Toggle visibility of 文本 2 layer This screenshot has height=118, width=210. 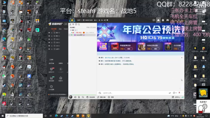tap(49, 42)
